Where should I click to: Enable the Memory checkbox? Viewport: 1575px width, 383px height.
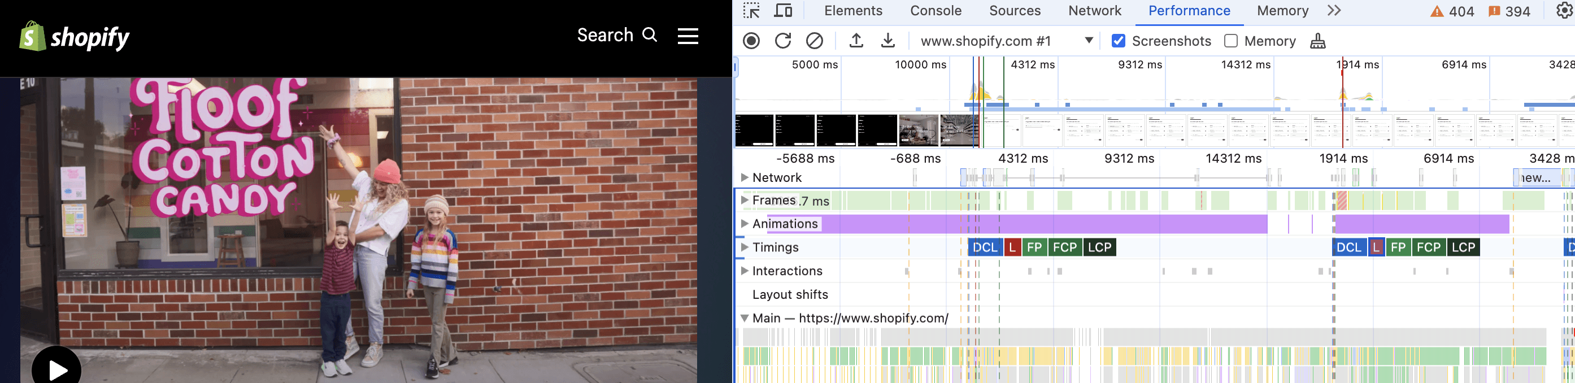tap(1231, 41)
